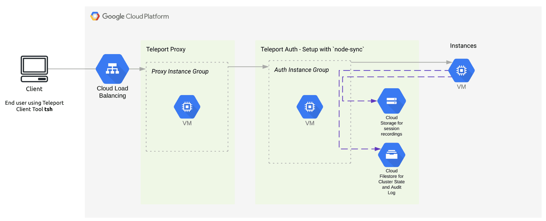546x221 pixels.
Task: Select the Instances VM hexagon icon
Action: pos(461,70)
